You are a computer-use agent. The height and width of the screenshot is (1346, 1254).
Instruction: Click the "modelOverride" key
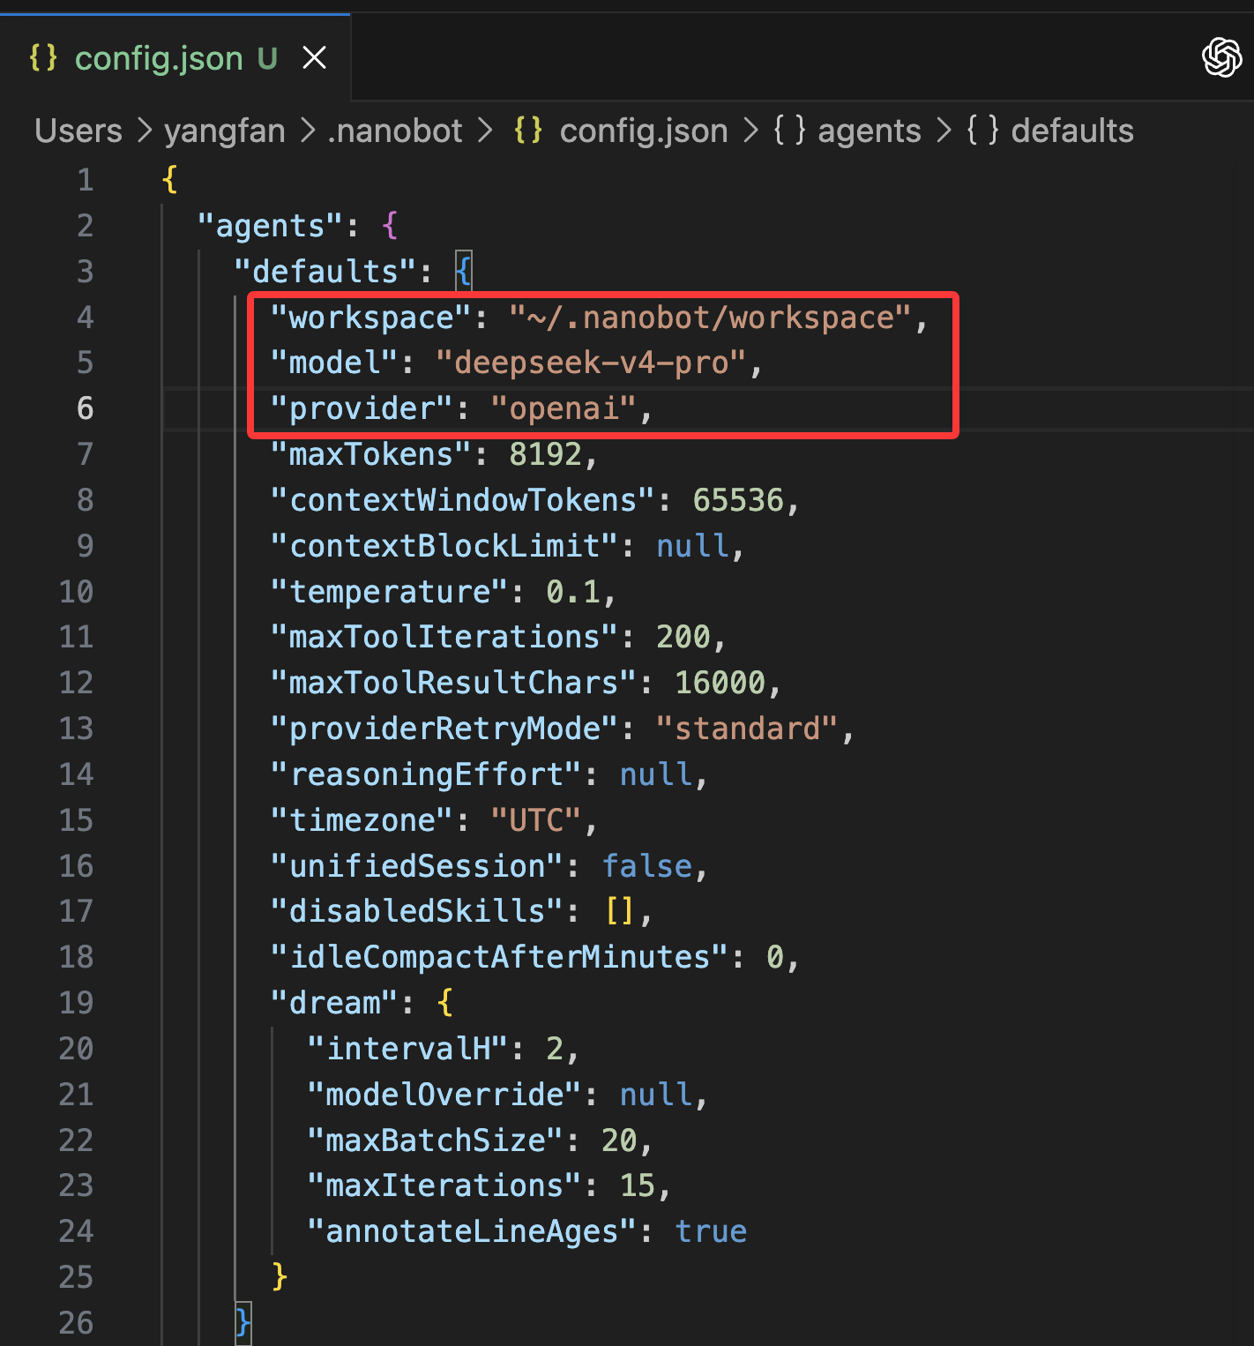pos(444,1095)
